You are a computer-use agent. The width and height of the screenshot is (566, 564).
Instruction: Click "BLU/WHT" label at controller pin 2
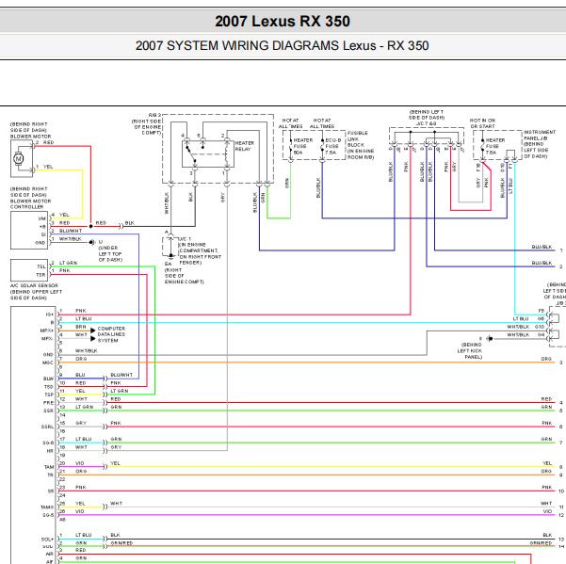tap(71, 231)
